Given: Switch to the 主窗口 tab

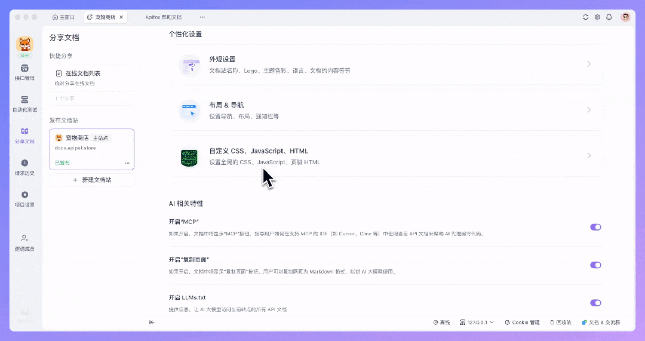Looking at the screenshot, I should 63,17.
